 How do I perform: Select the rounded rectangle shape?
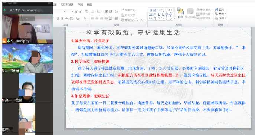[151, 14]
